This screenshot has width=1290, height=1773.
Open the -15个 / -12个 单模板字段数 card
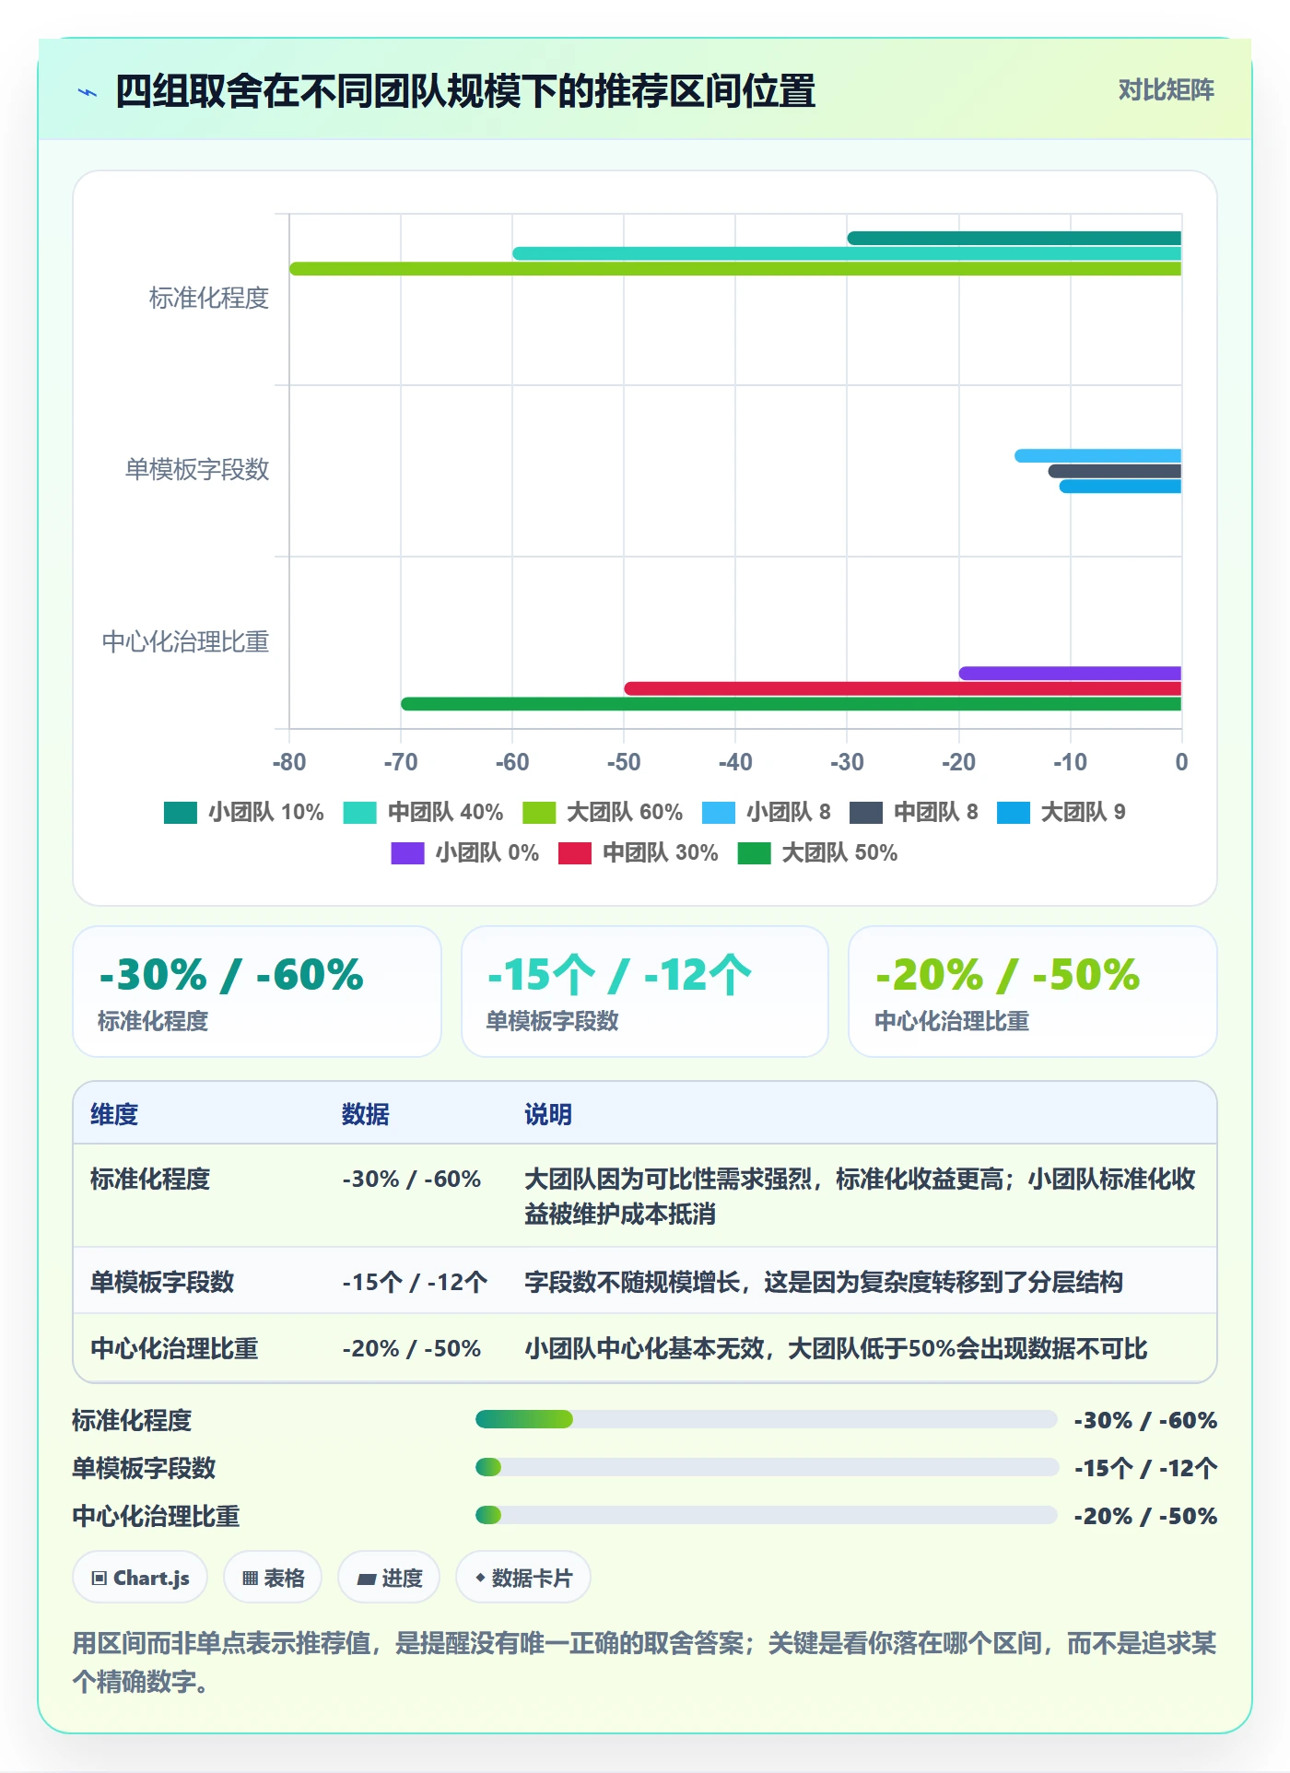tap(645, 992)
